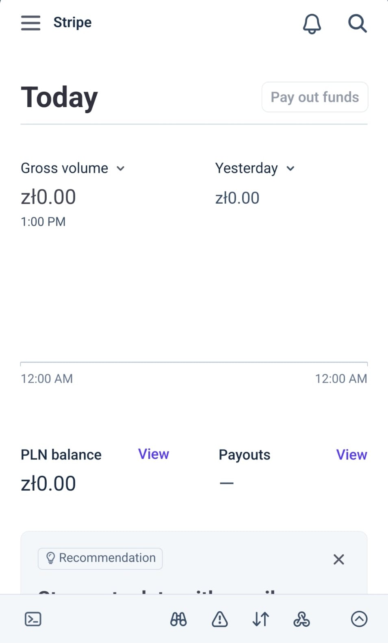
Task: Dismiss the Recommendation card
Action: (338, 559)
